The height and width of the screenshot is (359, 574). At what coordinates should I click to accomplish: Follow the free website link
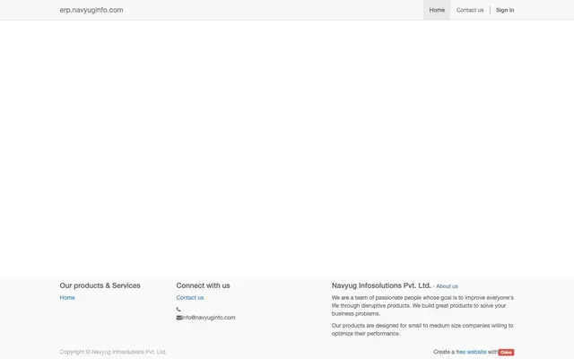tap(471, 352)
